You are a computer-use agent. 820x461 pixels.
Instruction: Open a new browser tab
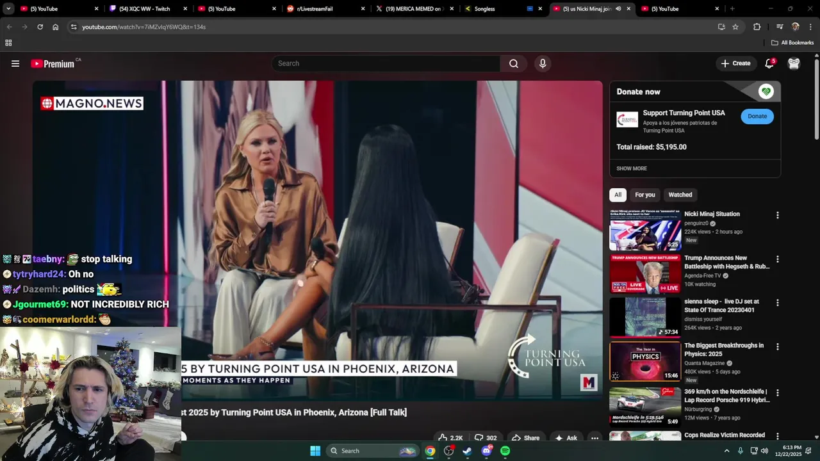pos(732,9)
